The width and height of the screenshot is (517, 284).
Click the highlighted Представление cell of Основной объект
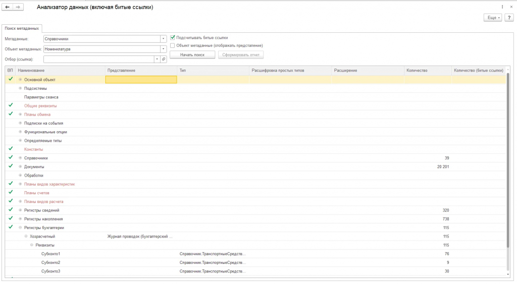coord(141,79)
